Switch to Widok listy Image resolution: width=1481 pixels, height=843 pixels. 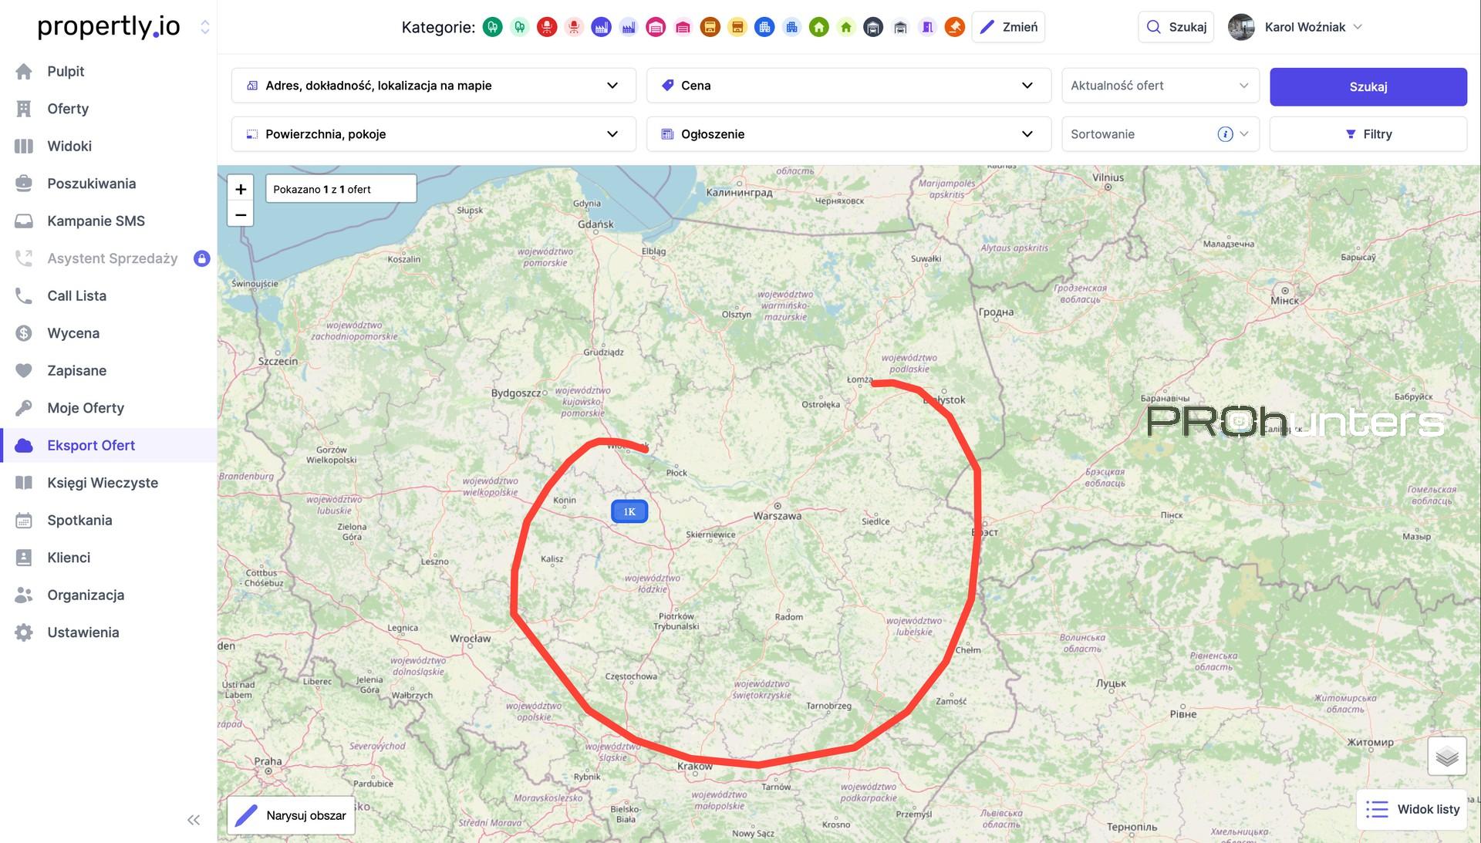1412,809
